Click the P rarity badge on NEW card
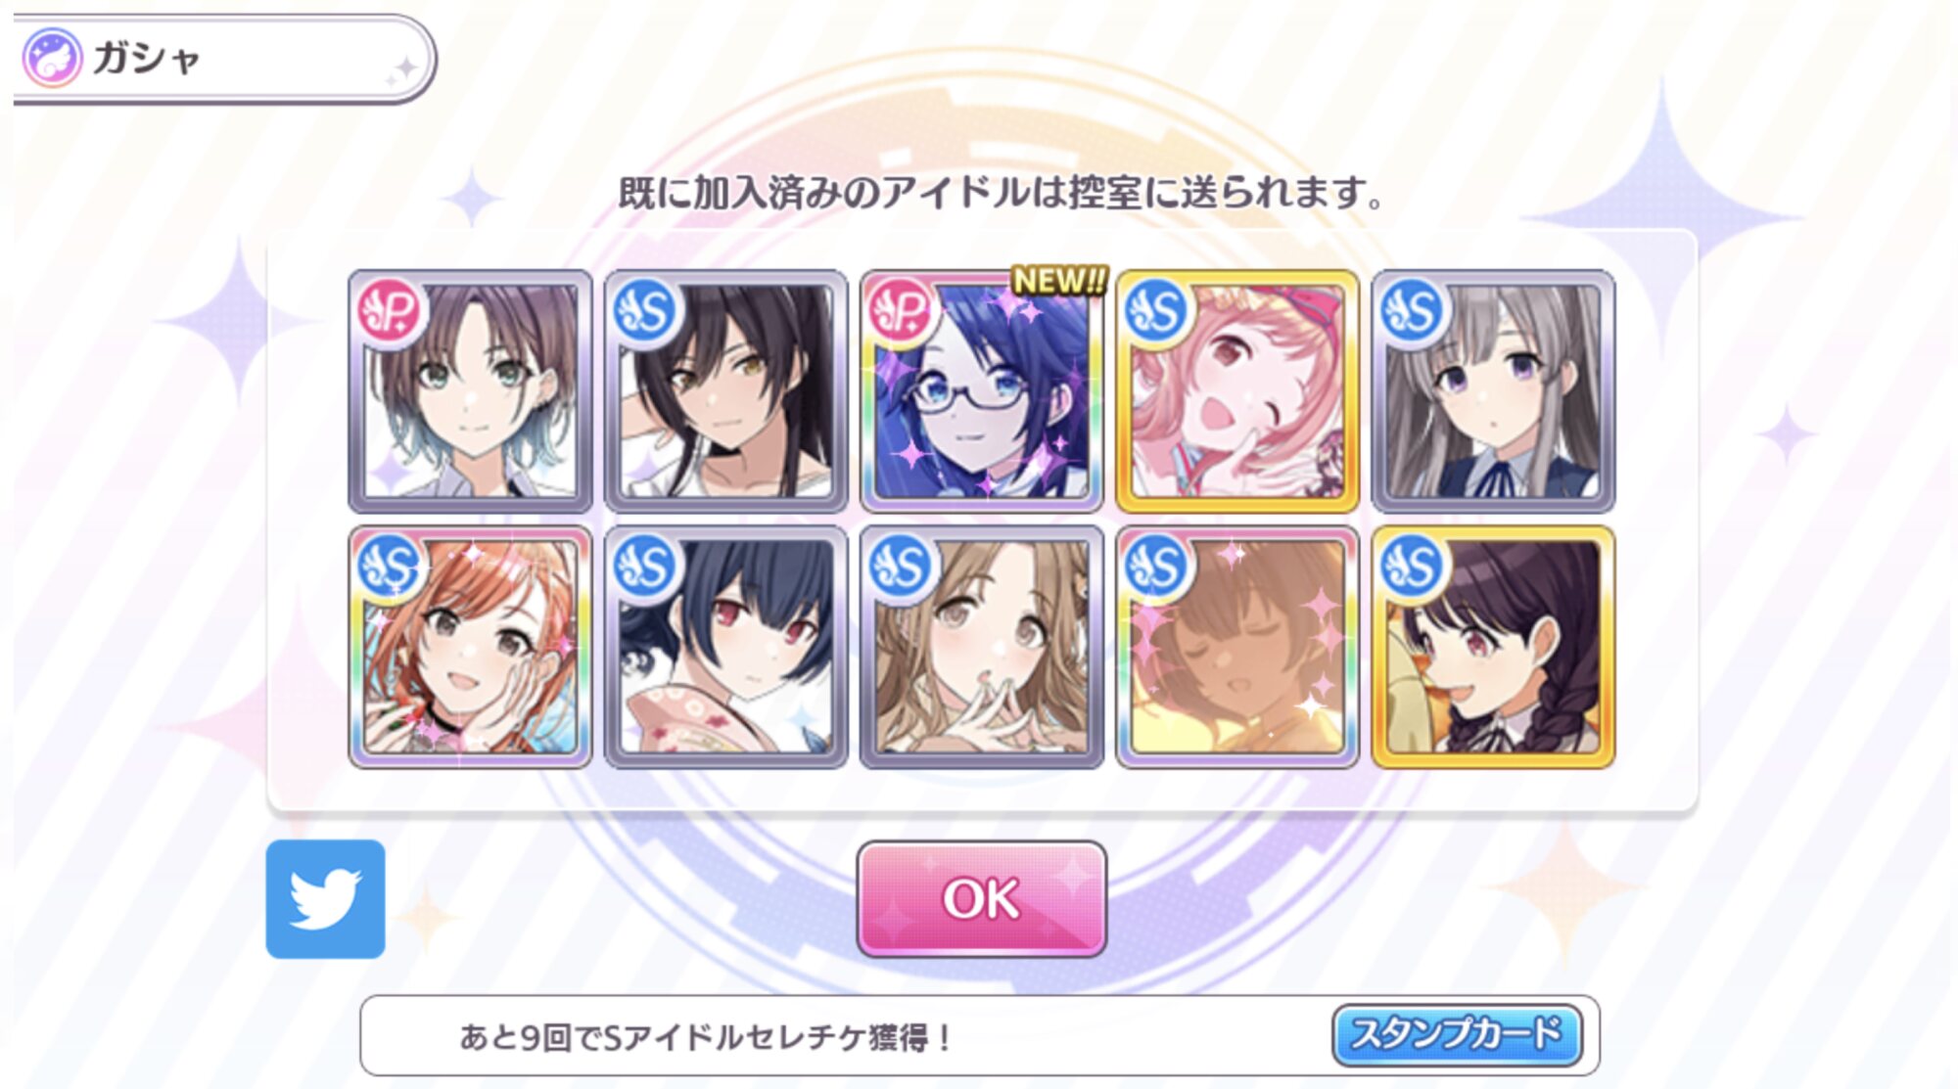This screenshot has height=1089, width=1958. pos(901,312)
